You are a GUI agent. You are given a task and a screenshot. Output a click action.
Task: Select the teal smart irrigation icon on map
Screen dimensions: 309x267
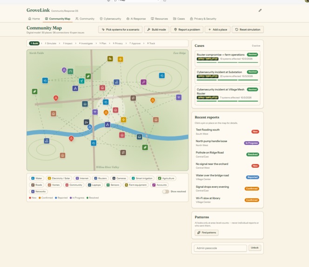[81, 81]
